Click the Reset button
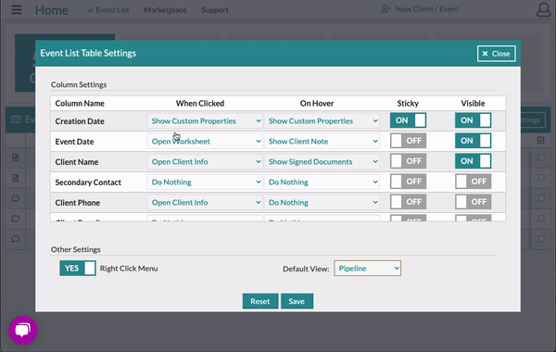Screen dimensions: 556x352 tap(260, 301)
